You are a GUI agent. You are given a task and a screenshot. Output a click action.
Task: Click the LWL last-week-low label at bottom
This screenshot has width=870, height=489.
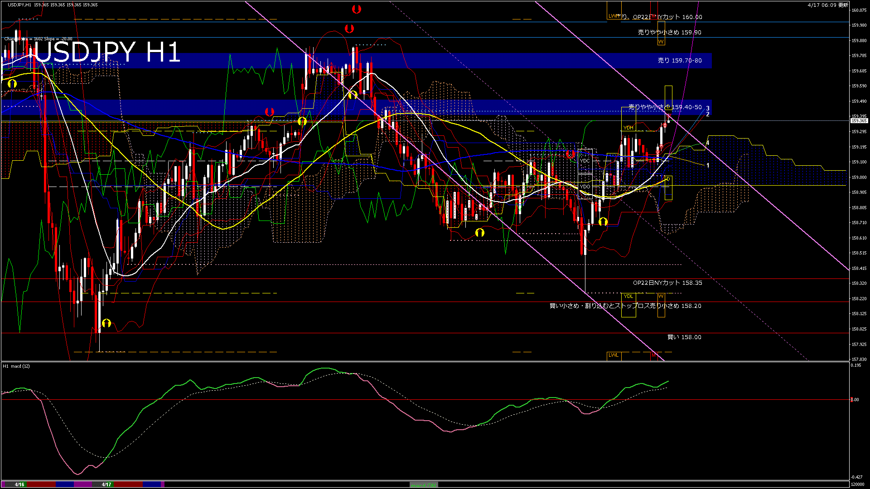614,355
